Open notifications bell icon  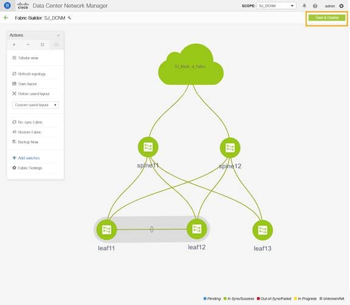coord(304,6)
